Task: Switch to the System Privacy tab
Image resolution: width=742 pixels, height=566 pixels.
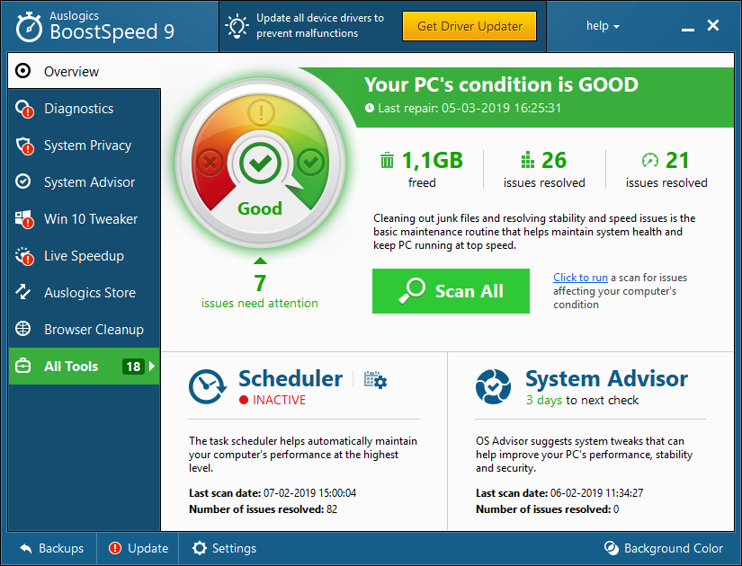Action: (x=87, y=146)
